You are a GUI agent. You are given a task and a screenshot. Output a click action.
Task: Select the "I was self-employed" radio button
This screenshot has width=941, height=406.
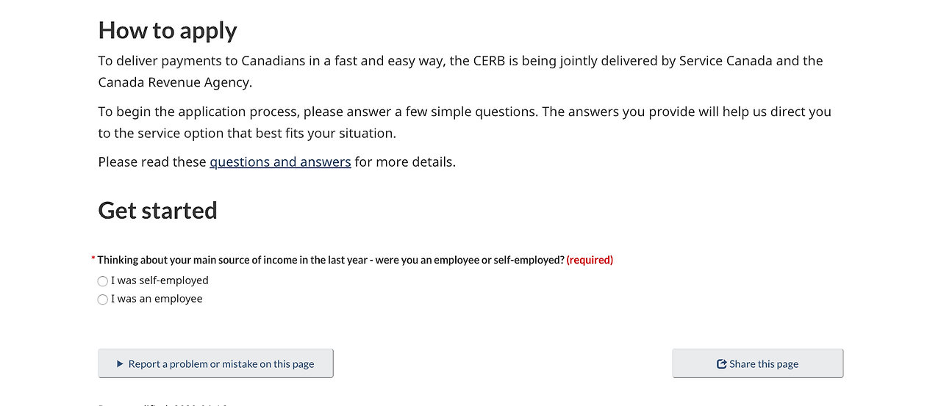(103, 281)
